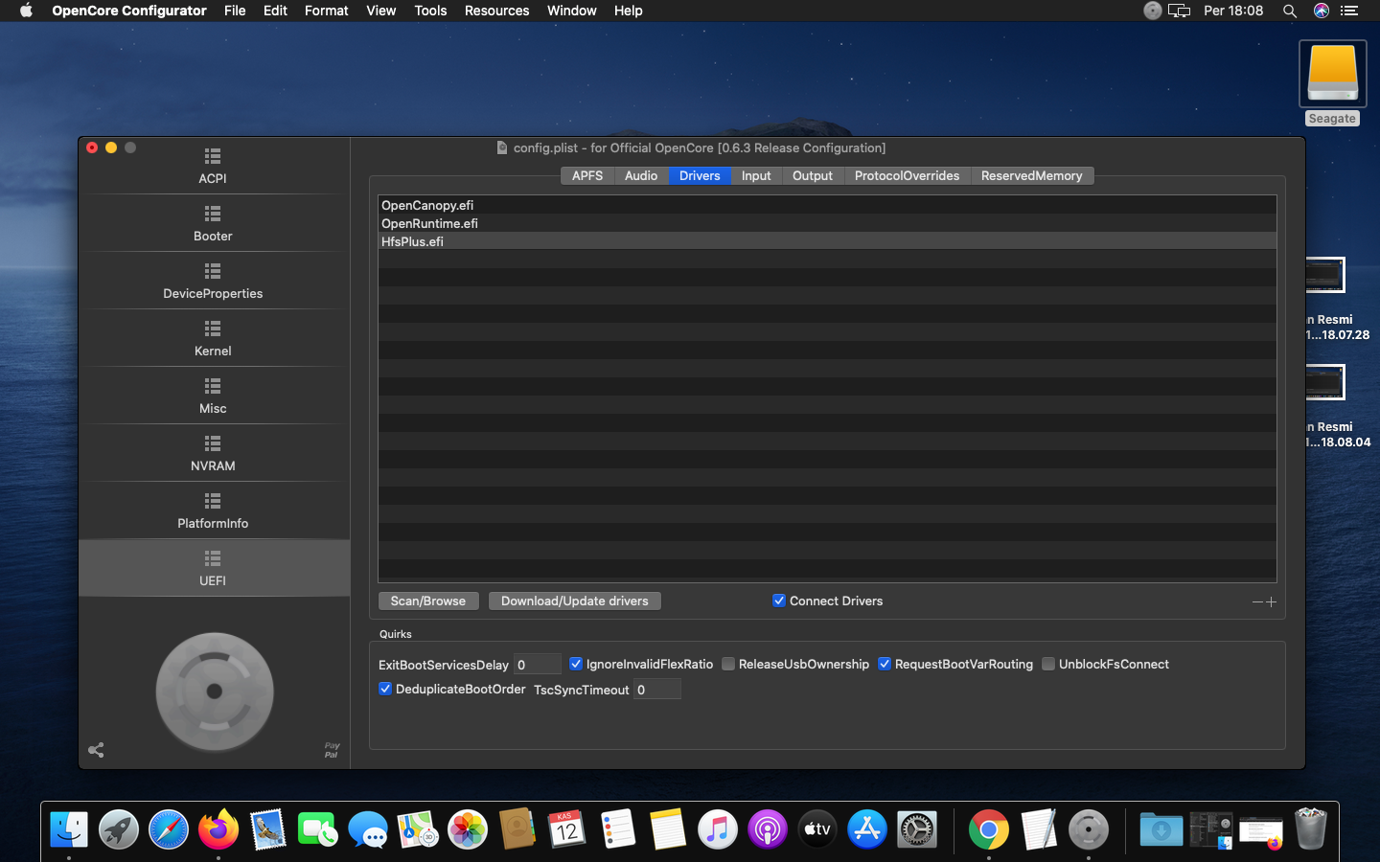
Task: Enable the UnblockFsConnect checkbox
Action: pos(1048,664)
